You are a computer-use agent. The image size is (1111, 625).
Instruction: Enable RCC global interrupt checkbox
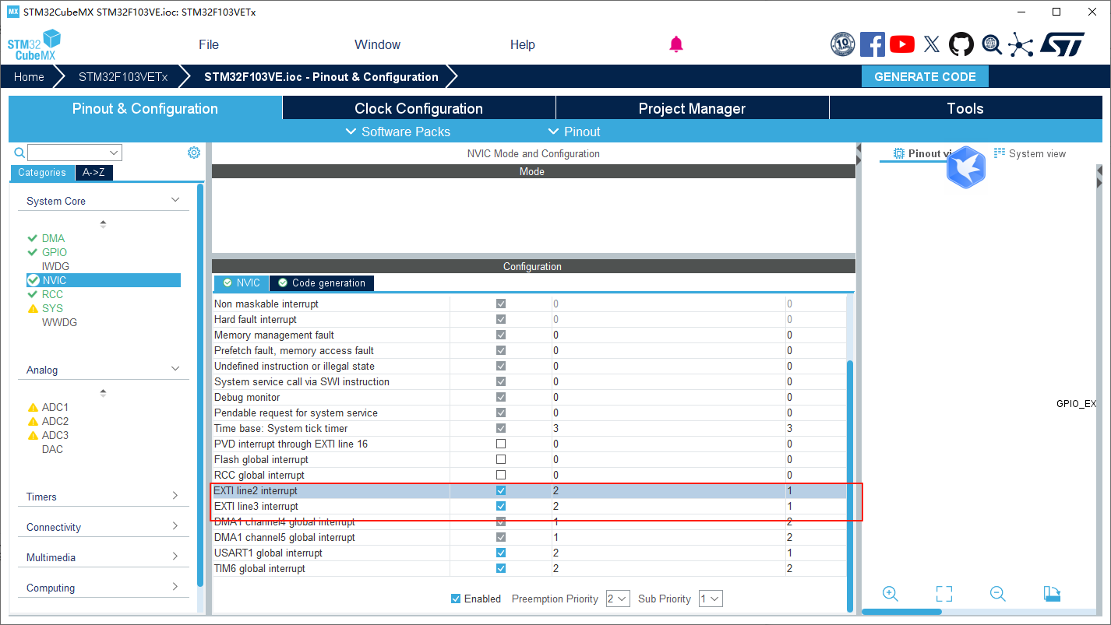[501, 475]
